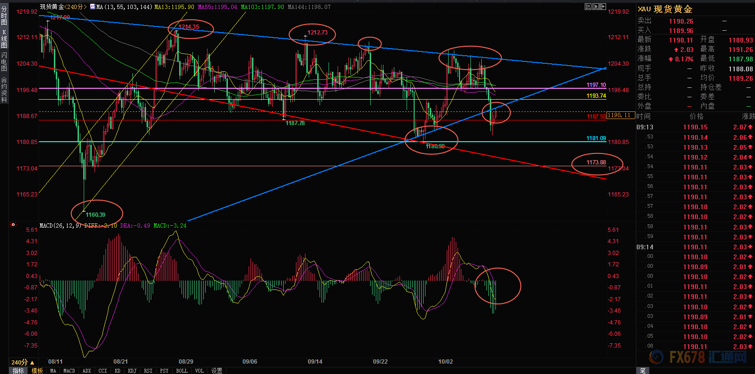This screenshot has width=755, height=374.
Task: Click the 最新 price 1190.11
Action: [681, 40]
